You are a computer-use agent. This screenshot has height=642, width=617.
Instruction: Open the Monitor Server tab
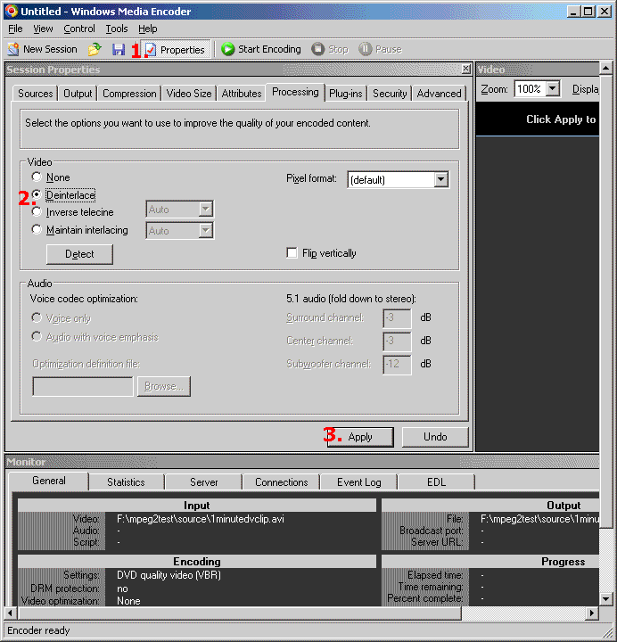click(203, 482)
